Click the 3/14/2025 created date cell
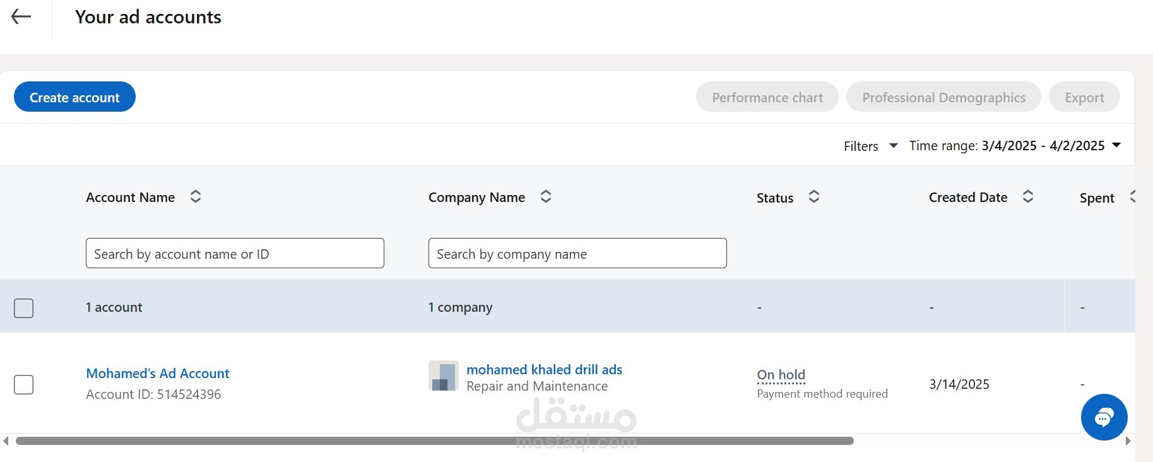 pyautogui.click(x=959, y=384)
